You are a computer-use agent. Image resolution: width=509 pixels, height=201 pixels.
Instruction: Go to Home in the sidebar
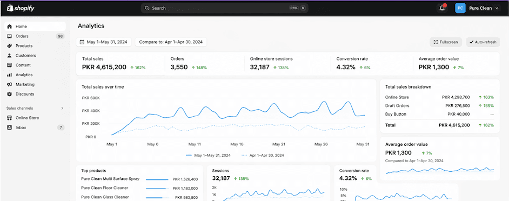(35, 26)
